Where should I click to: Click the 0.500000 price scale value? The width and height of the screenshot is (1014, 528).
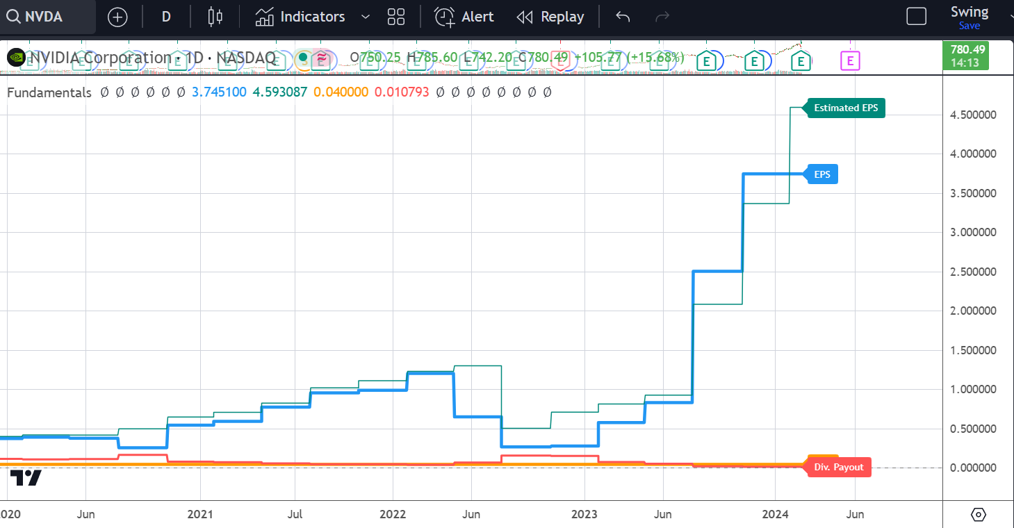click(973, 429)
